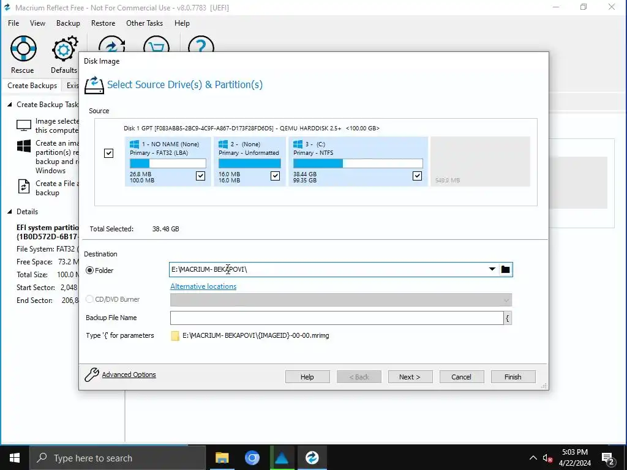Click the Cancel button

(462, 377)
